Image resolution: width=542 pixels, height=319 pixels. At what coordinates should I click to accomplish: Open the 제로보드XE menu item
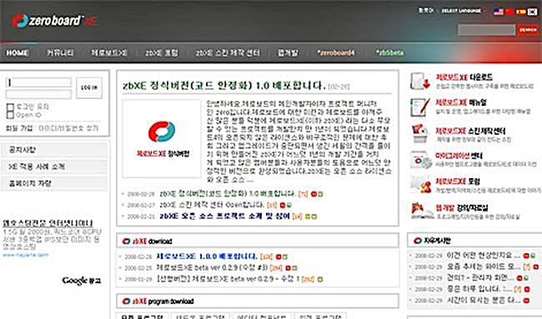coord(109,52)
